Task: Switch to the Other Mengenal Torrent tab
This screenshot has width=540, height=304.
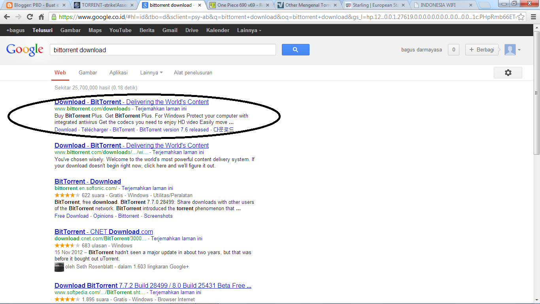Action: (308, 5)
